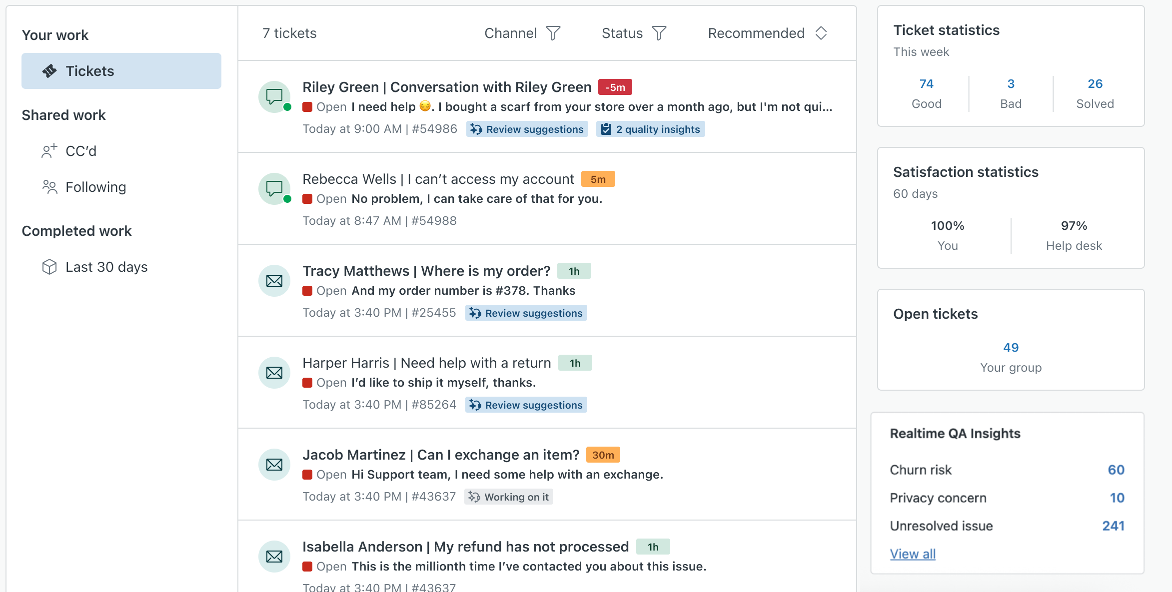Screen dimensions: 1172x592
Task: Click Tracy Matthews' email envelope icon
Action: point(274,281)
